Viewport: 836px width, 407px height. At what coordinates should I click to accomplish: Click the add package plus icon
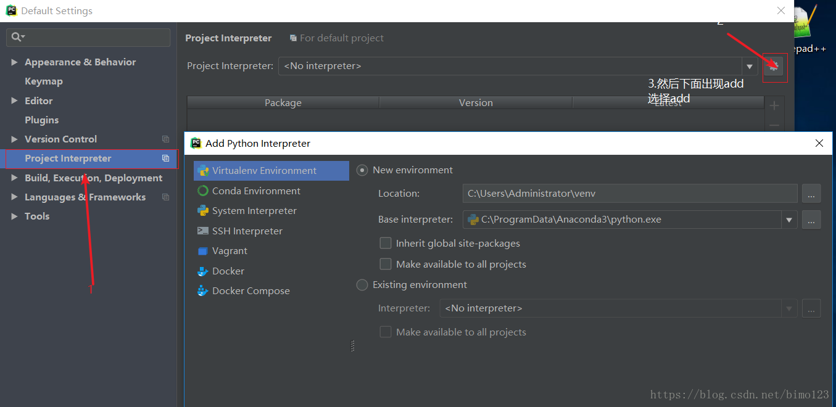point(774,105)
